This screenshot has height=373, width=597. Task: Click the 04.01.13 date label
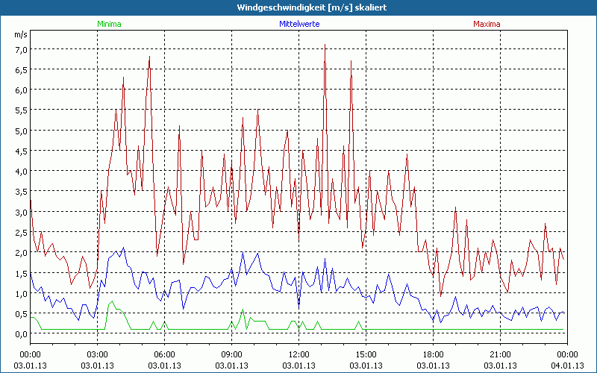click(x=567, y=366)
